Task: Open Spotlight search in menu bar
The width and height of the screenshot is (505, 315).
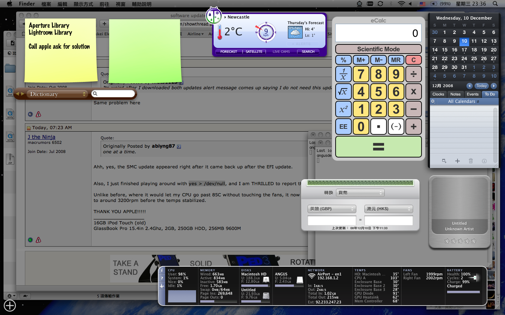Action: tap(495, 4)
